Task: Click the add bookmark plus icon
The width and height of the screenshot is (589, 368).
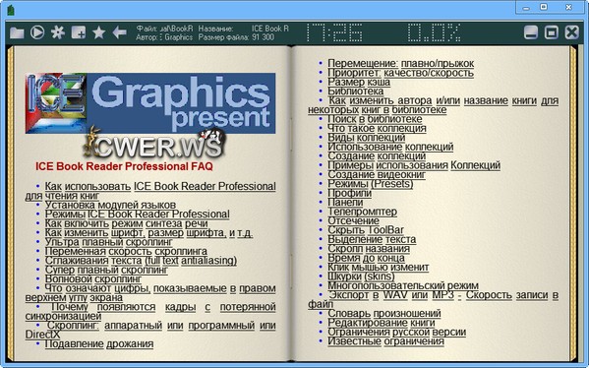Action: [x=79, y=32]
